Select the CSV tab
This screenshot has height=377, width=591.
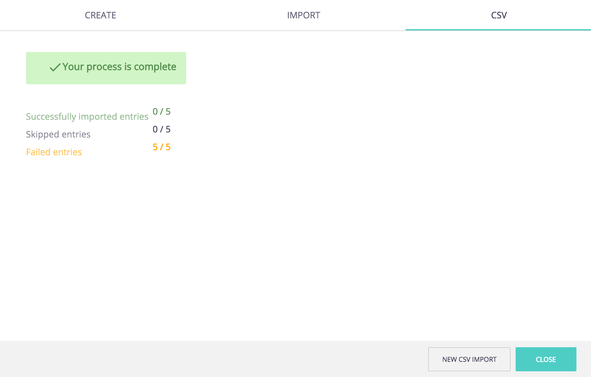[499, 15]
